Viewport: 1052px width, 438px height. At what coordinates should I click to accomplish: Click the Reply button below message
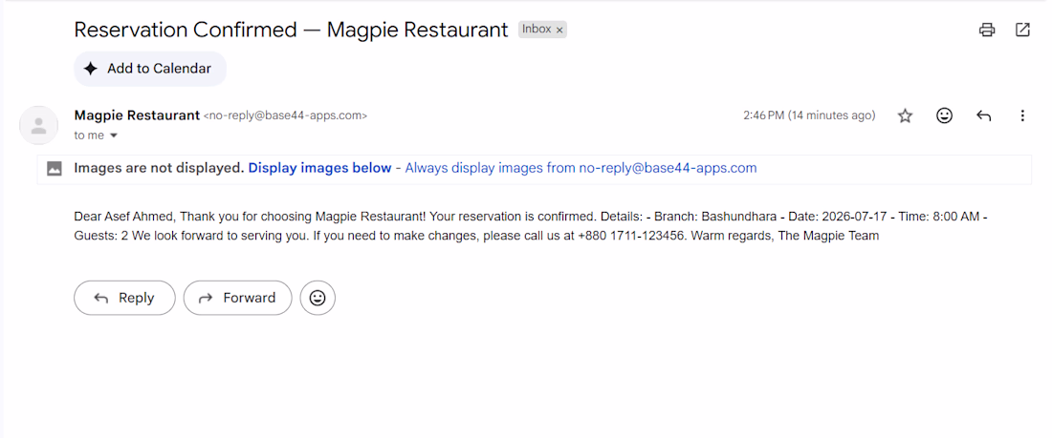pyautogui.click(x=124, y=298)
